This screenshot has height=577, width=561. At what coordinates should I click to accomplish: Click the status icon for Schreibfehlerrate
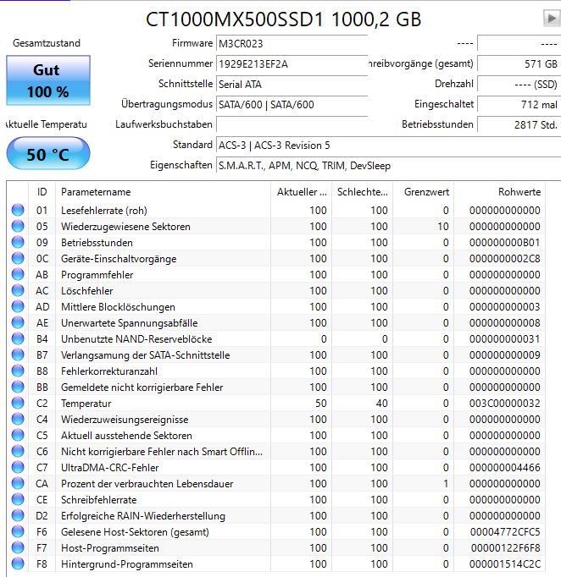pyautogui.click(x=18, y=499)
